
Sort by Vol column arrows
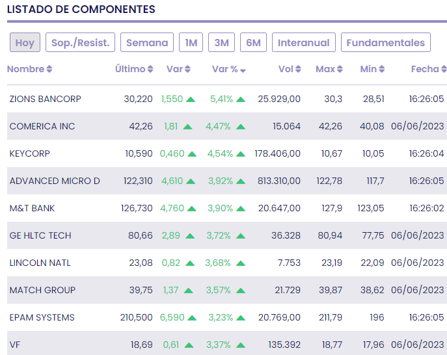298,70
